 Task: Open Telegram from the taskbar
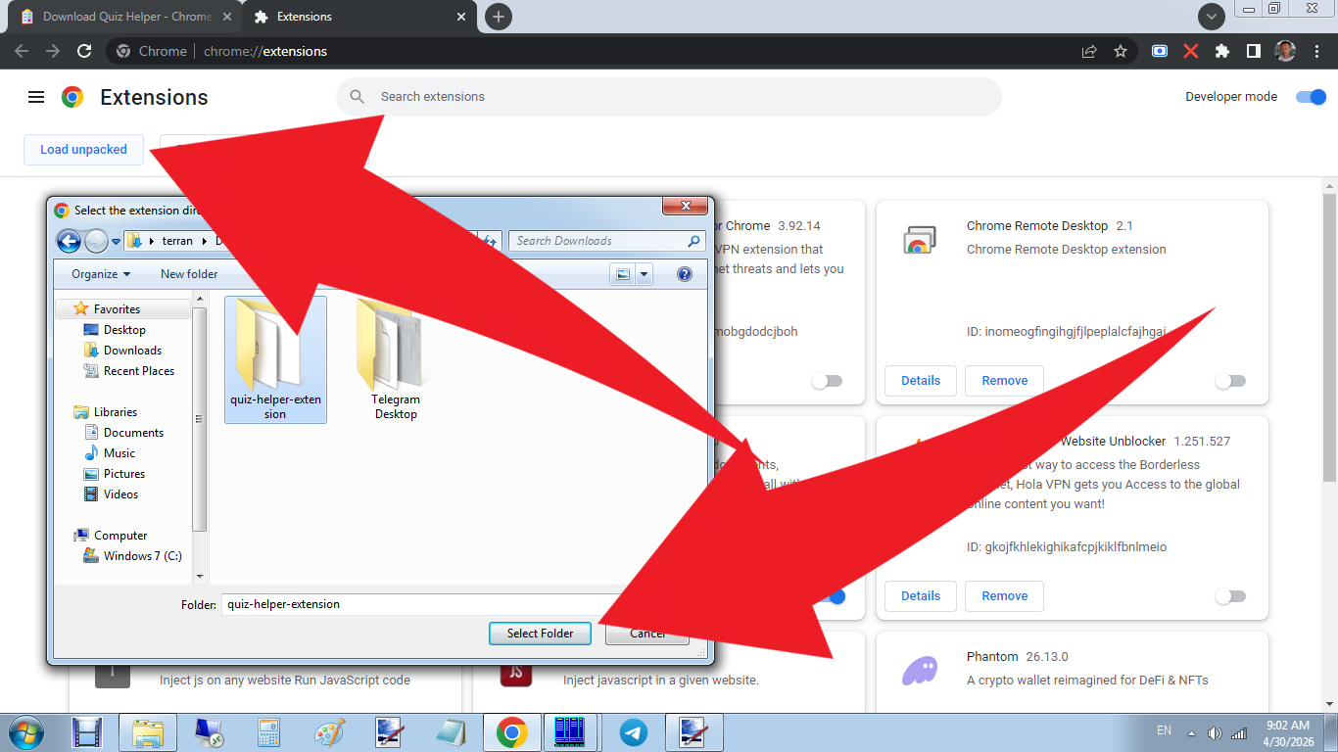click(634, 732)
